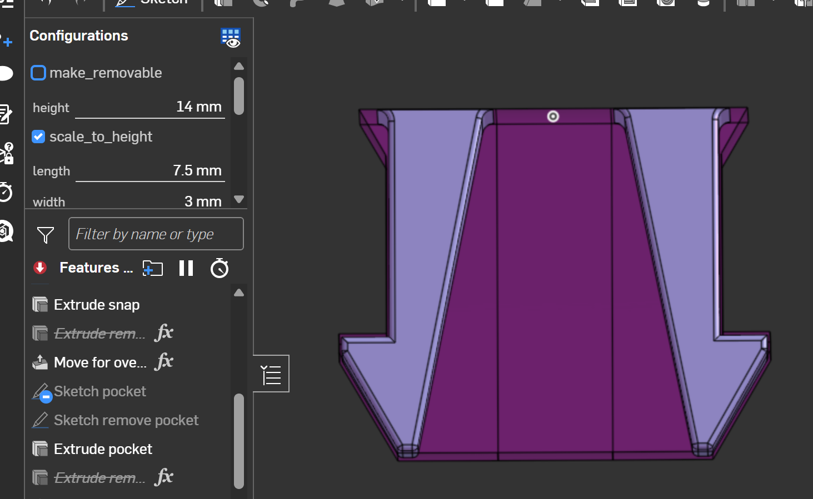Select the Extrude pocket feature
Image resolution: width=813 pixels, height=499 pixels.
click(x=103, y=449)
